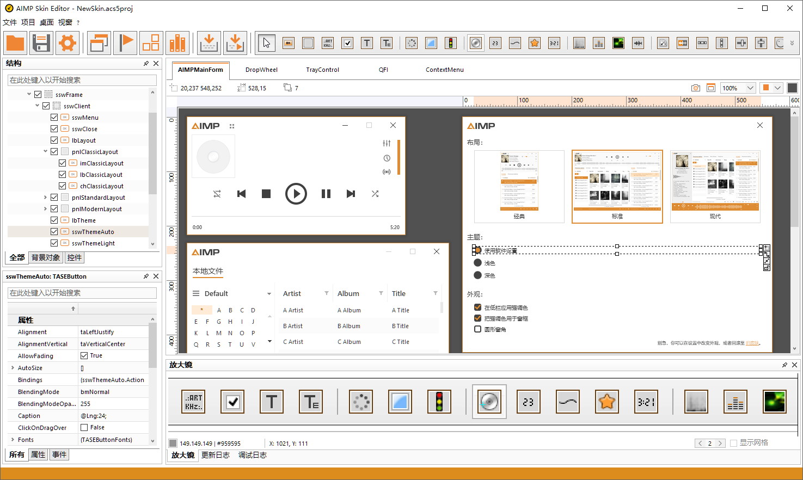Collapse the sswClient tree node
The height and width of the screenshot is (480, 803).
(37, 106)
